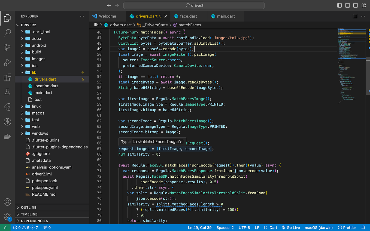
Task: Expand the android folder
Action: (x=39, y=45)
